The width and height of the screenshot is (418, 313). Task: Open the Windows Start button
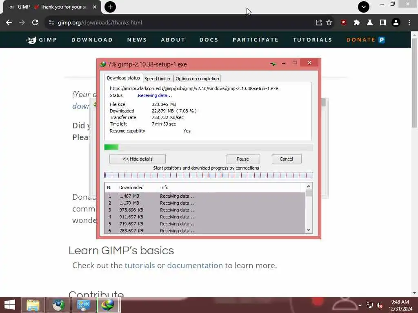coord(10,305)
